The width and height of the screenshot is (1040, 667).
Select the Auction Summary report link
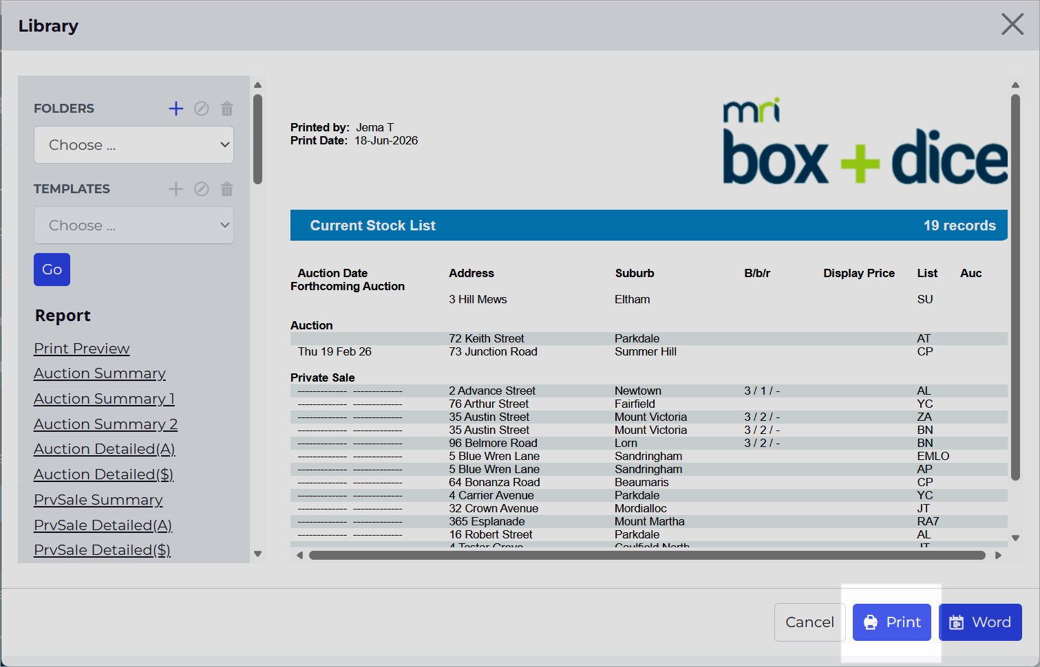point(100,373)
